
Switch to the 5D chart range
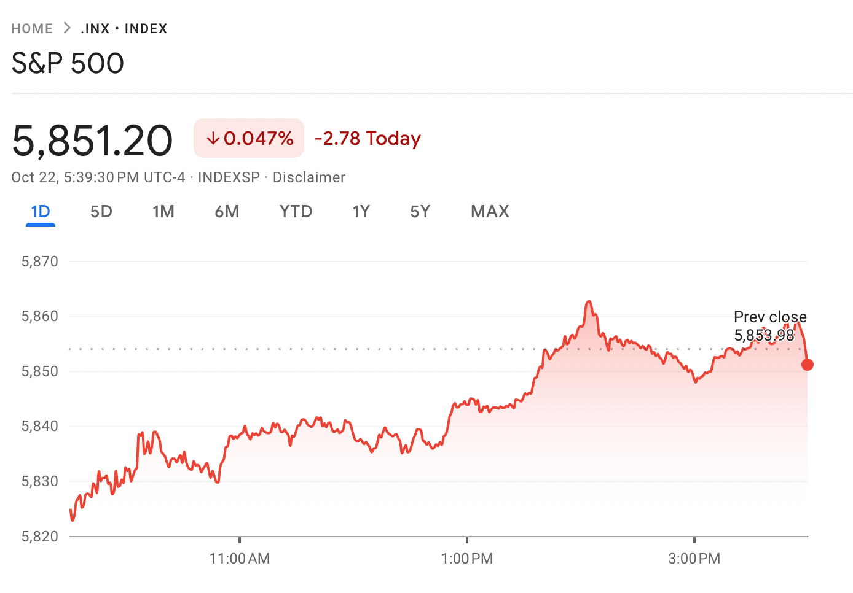click(101, 212)
